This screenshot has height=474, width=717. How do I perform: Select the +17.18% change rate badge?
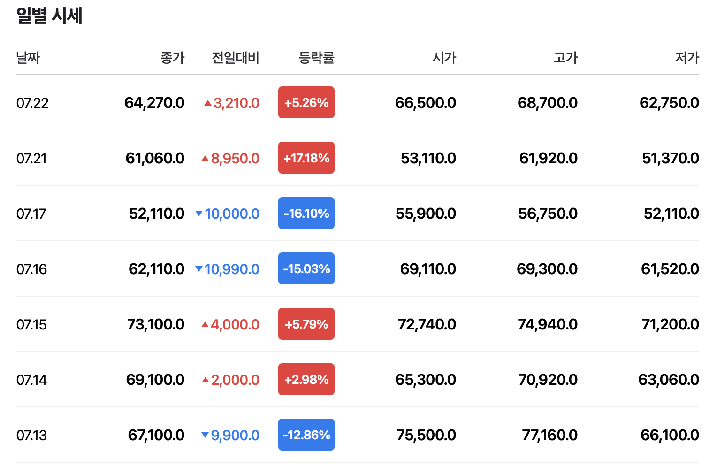tap(306, 158)
